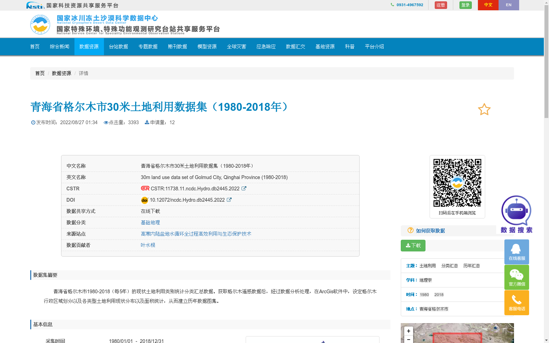The image size is (549, 343).
Task: Click the question mark help icon
Action: coord(410,230)
